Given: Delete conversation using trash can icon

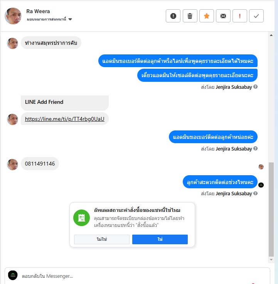Looking at the screenshot, I should pyautogui.click(x=190, y=16).
